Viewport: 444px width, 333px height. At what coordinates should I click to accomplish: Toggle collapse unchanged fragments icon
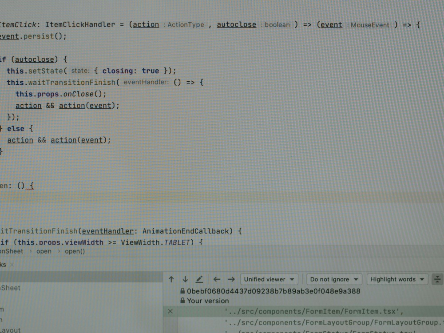(437, 279)
